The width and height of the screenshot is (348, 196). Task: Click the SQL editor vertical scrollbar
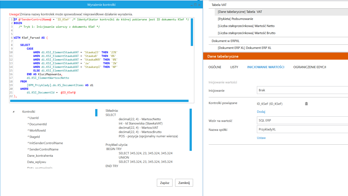coord(192,32)
